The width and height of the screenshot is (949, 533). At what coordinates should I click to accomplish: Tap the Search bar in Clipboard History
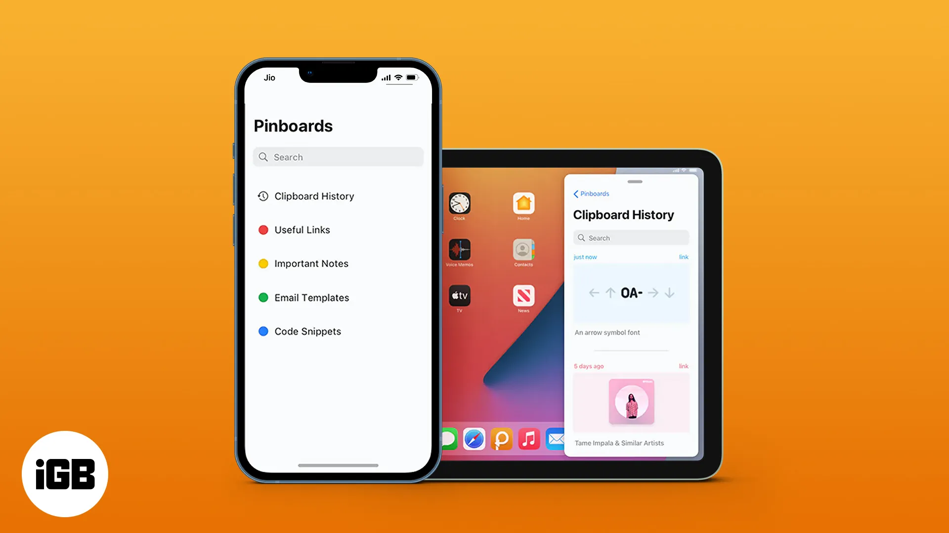(x=630, y=237)
